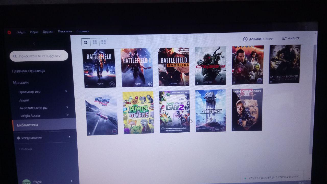
Task: Click the Бесплатные игры label
Action: [33, 108]
